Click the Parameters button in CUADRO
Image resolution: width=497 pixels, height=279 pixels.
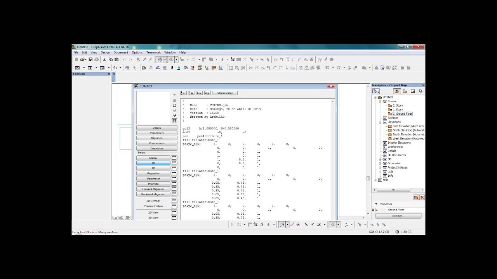tap(157, 133)
